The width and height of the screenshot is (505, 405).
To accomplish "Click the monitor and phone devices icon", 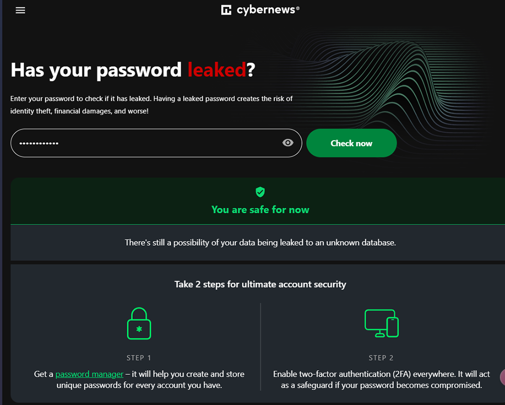I will [x=382, y=323].
